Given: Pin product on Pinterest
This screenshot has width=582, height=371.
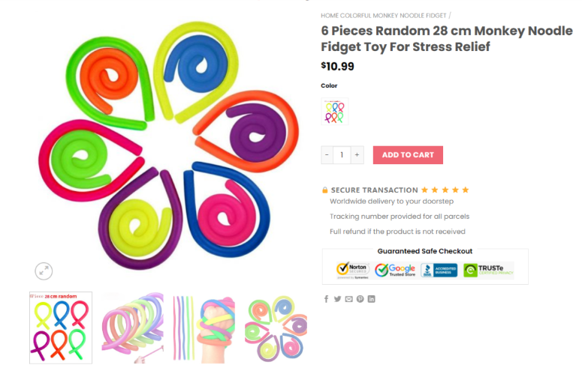Looking at the screenshot, I should click(360, 299).
